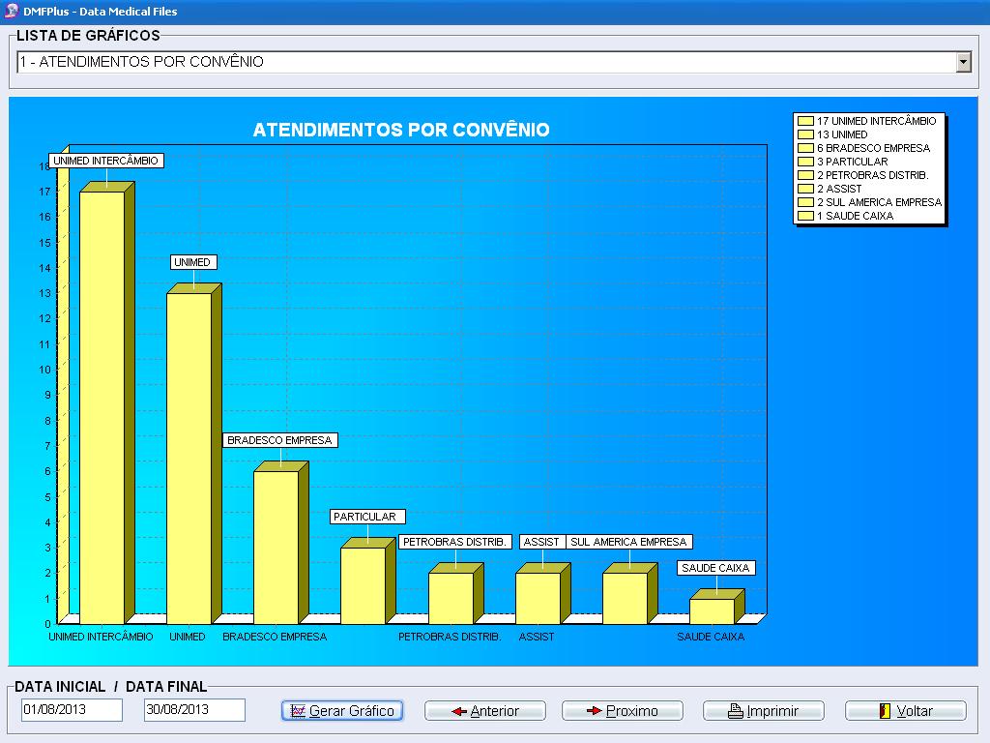Click legend text '13 UNIMED'
The height and width of the screenshot is (743, 990).
coord(842,134)
